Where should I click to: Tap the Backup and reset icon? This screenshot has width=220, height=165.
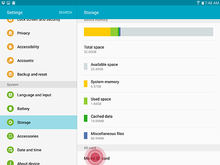[10, 74]
